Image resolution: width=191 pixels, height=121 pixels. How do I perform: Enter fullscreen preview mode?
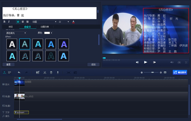(x=186, y=62)
